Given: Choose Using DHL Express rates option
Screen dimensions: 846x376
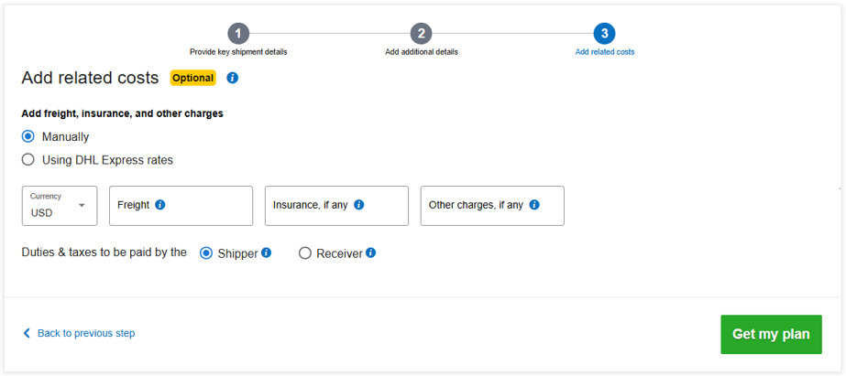Looking at the screenshot, I should point(28,160).
